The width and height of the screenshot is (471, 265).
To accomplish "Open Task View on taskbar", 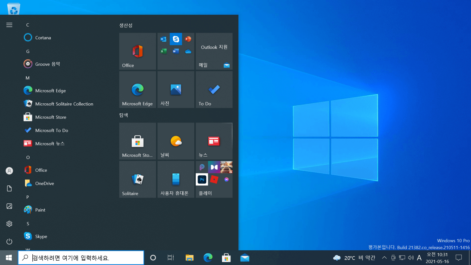I will (171, 258).
